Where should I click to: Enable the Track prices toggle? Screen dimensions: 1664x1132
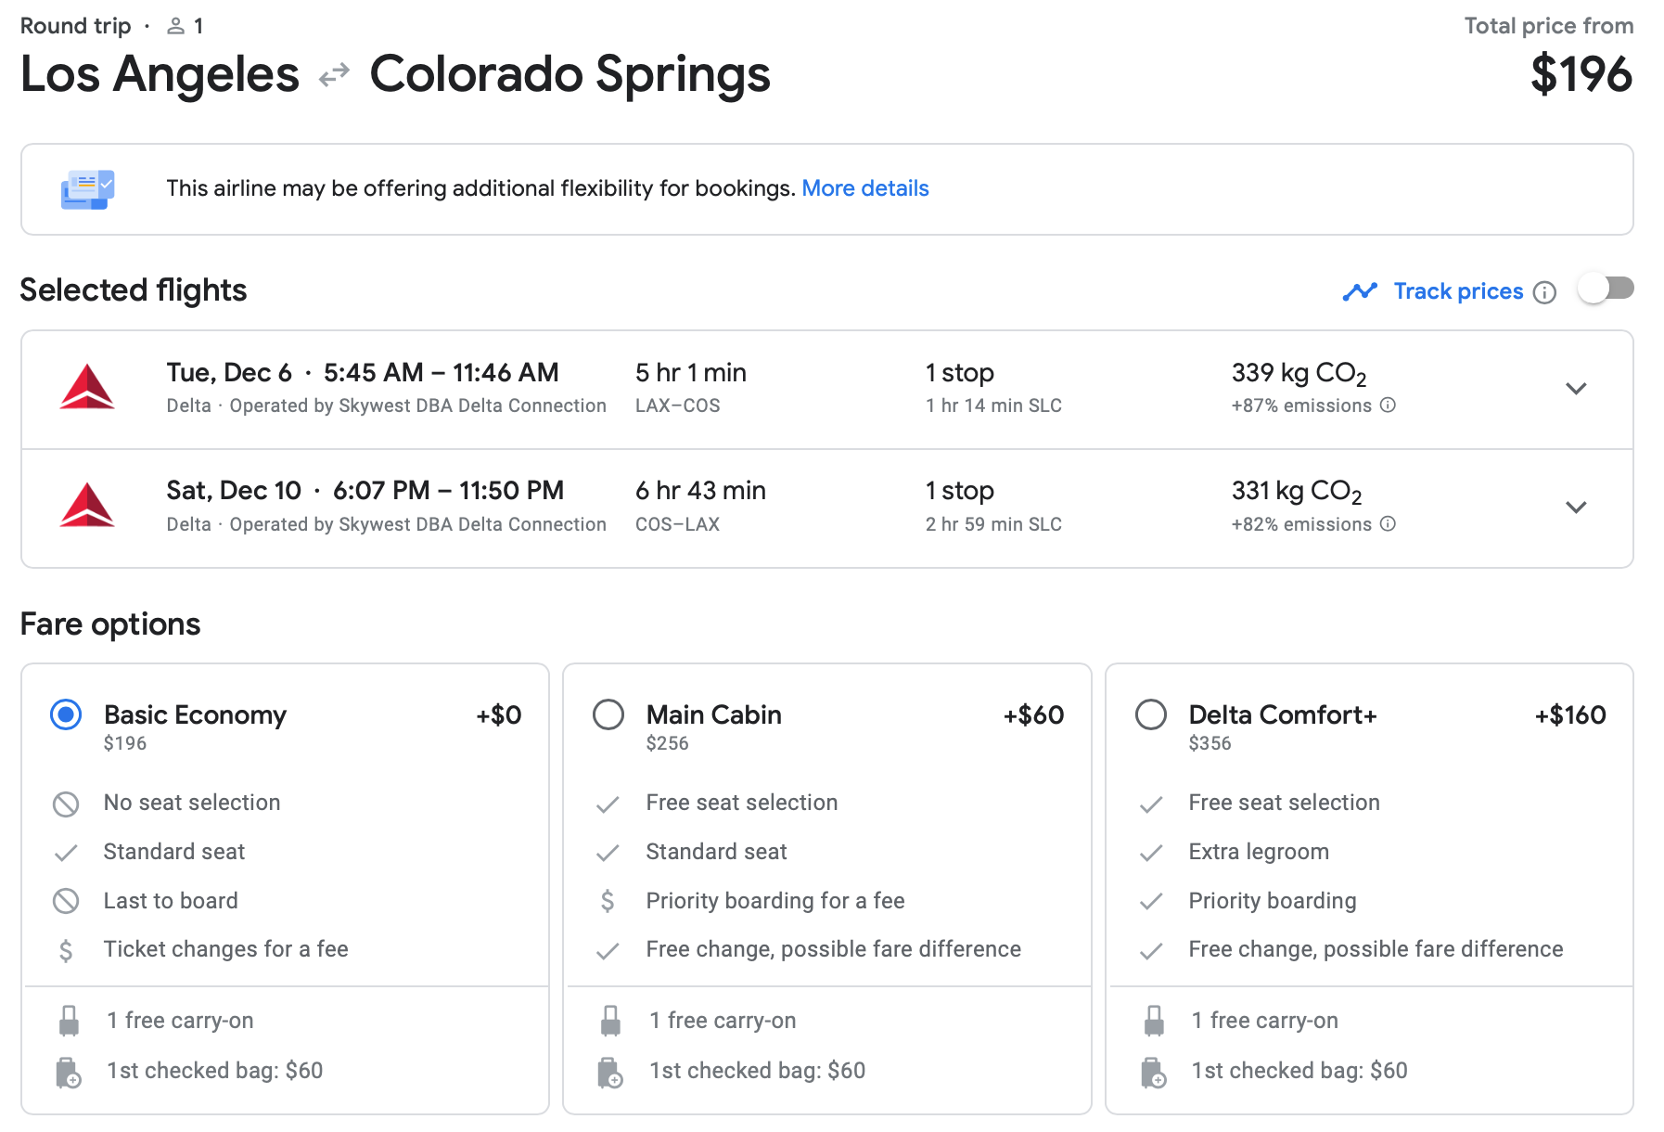(1606, 289)
